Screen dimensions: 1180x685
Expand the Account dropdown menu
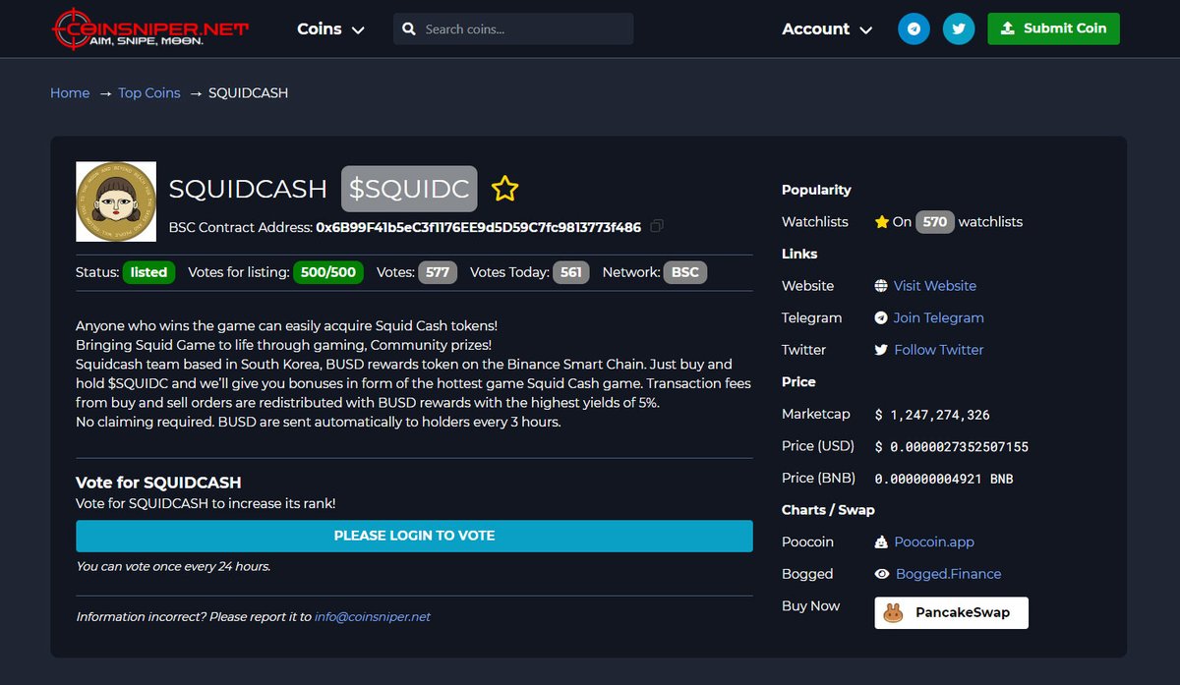click(x=827, y=29)
